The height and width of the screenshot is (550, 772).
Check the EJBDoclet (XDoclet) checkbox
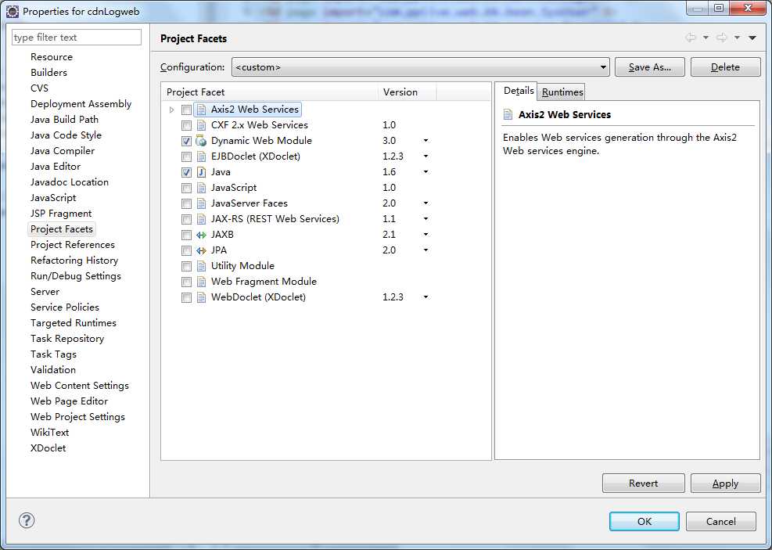[187, 157]
